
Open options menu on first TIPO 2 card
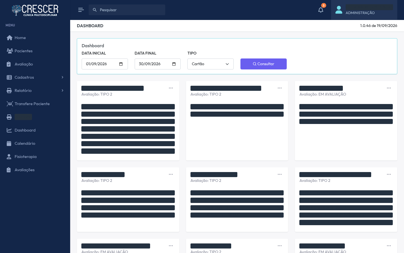coord(171,88)
